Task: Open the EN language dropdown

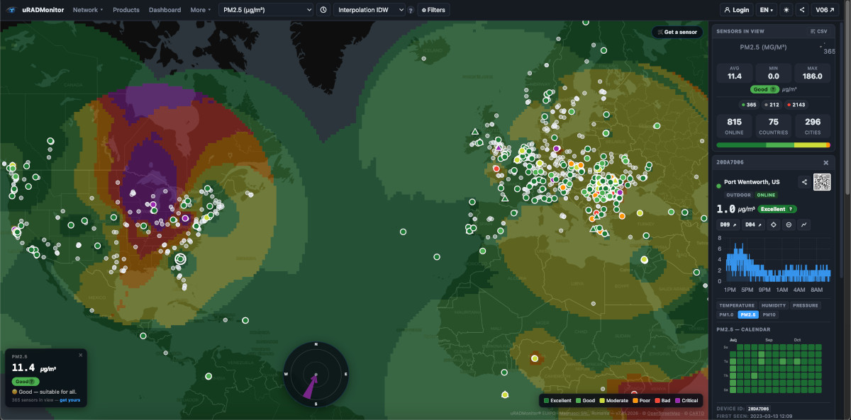Action: (x=767, y=10)
